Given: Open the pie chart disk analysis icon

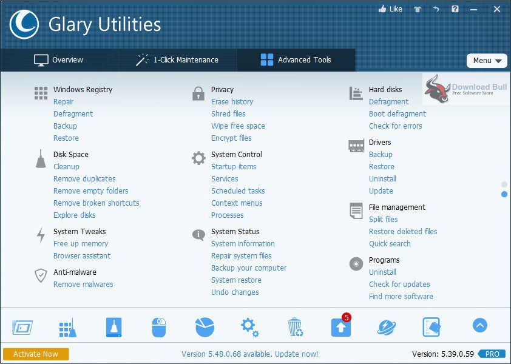Looking at the screenshot, I should click(x=205, y=327).
